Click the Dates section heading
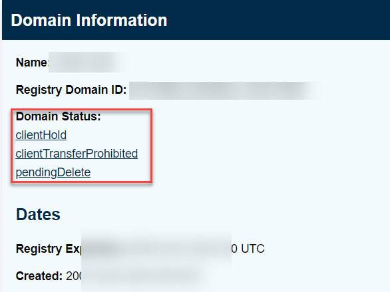This screenshot has width=390, height=292. coord(38,214)
